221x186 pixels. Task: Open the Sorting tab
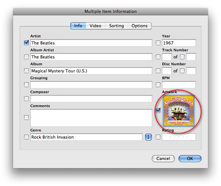[x=117, y=26]
